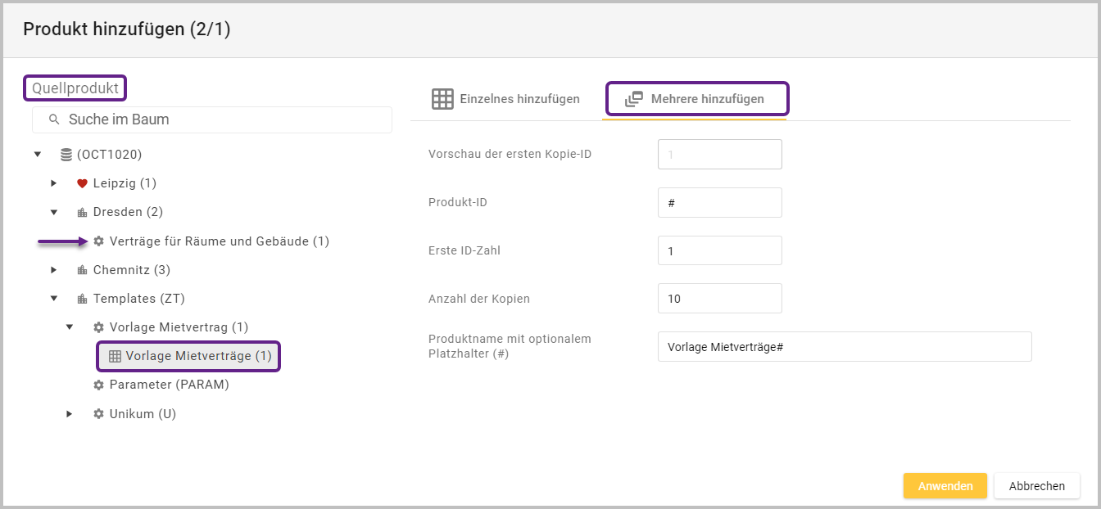Collapse the Dresden tree node
Image resolution: width=1101 pixels, height=509 pixels.
[x=54, y=212]
